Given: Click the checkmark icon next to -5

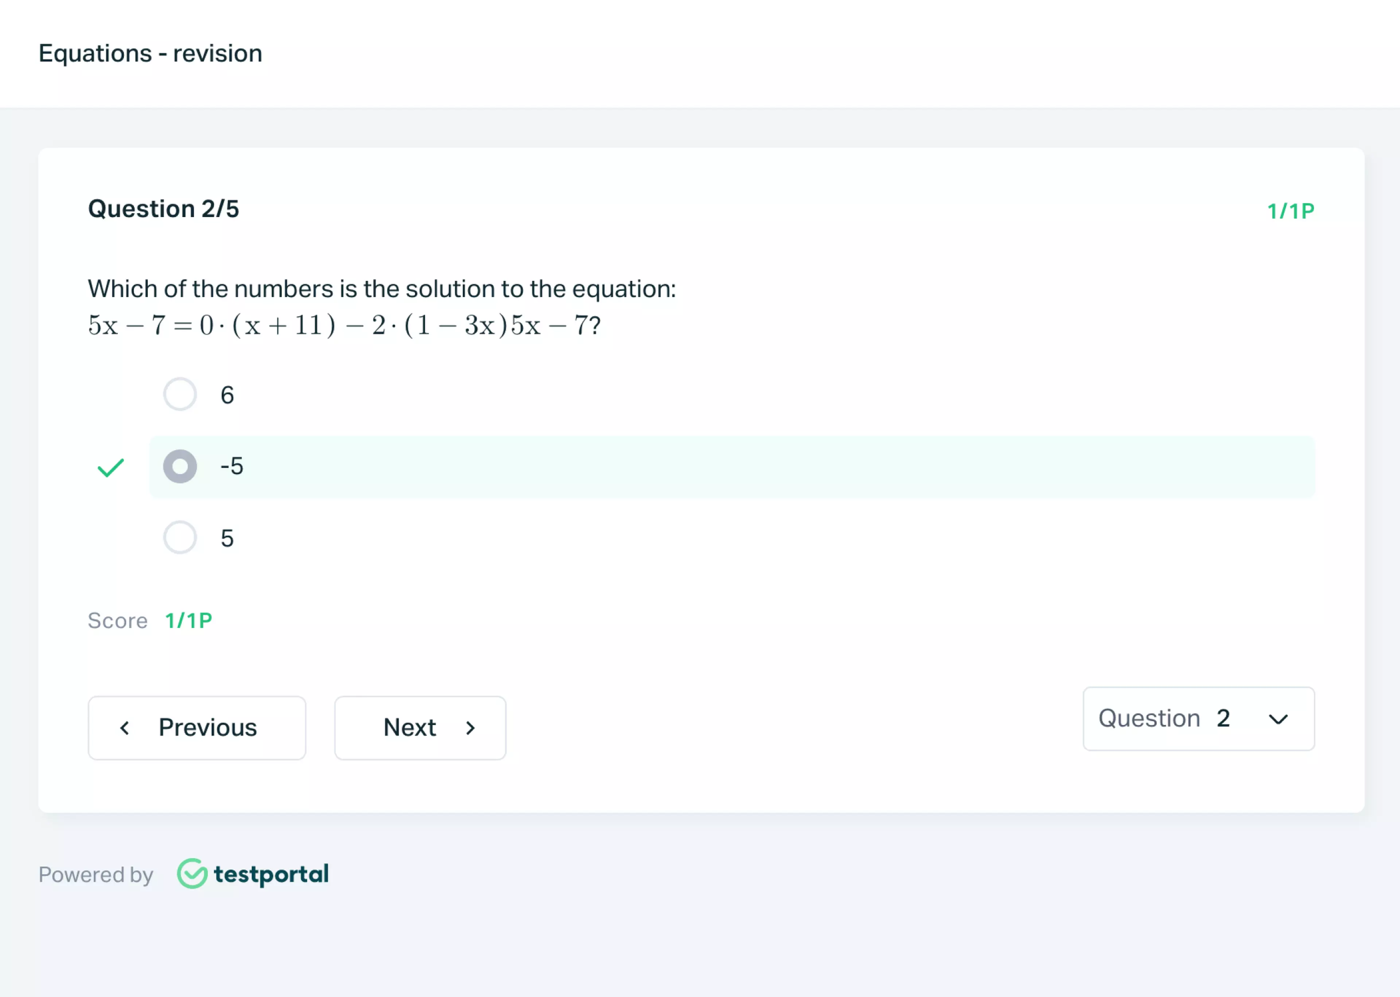Looking at the screenshot, I should point(109,466).
